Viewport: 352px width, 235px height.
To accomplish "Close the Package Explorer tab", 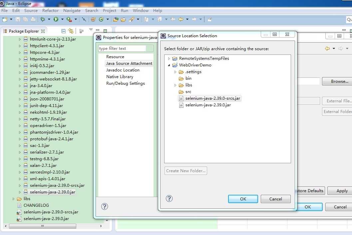I will click(43, 31).
